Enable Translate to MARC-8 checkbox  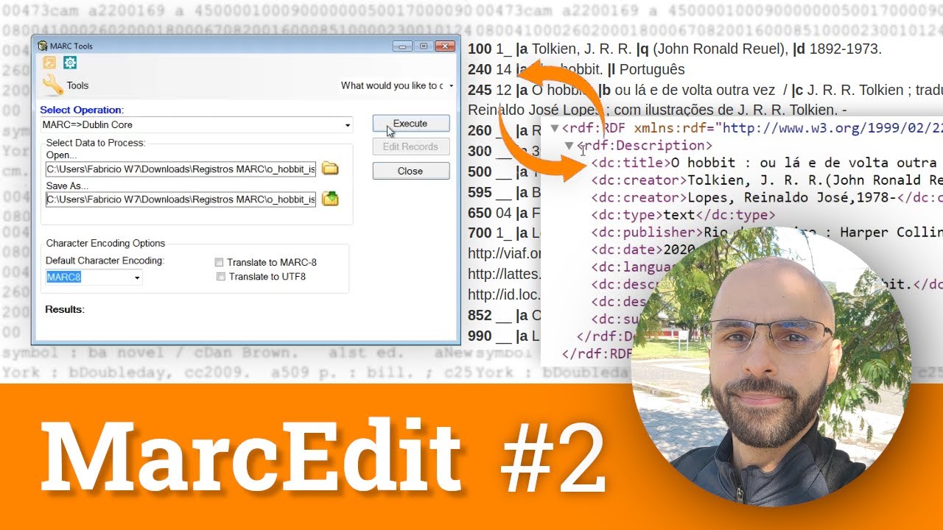click(219, 262)
